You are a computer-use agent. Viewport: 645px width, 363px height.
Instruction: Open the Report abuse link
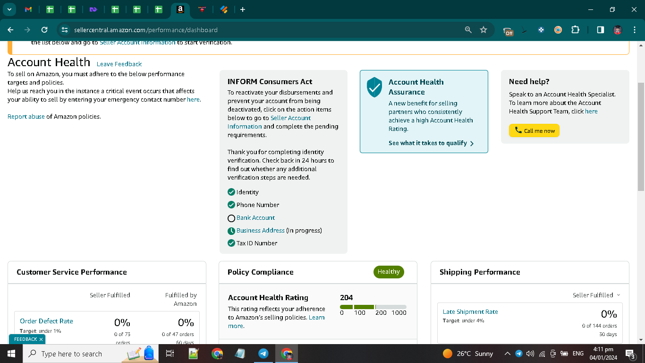pyautogui.click(x=26, y=117)
